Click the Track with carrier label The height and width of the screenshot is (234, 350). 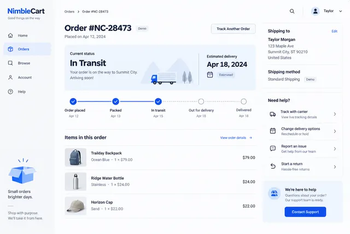[294, 112]
